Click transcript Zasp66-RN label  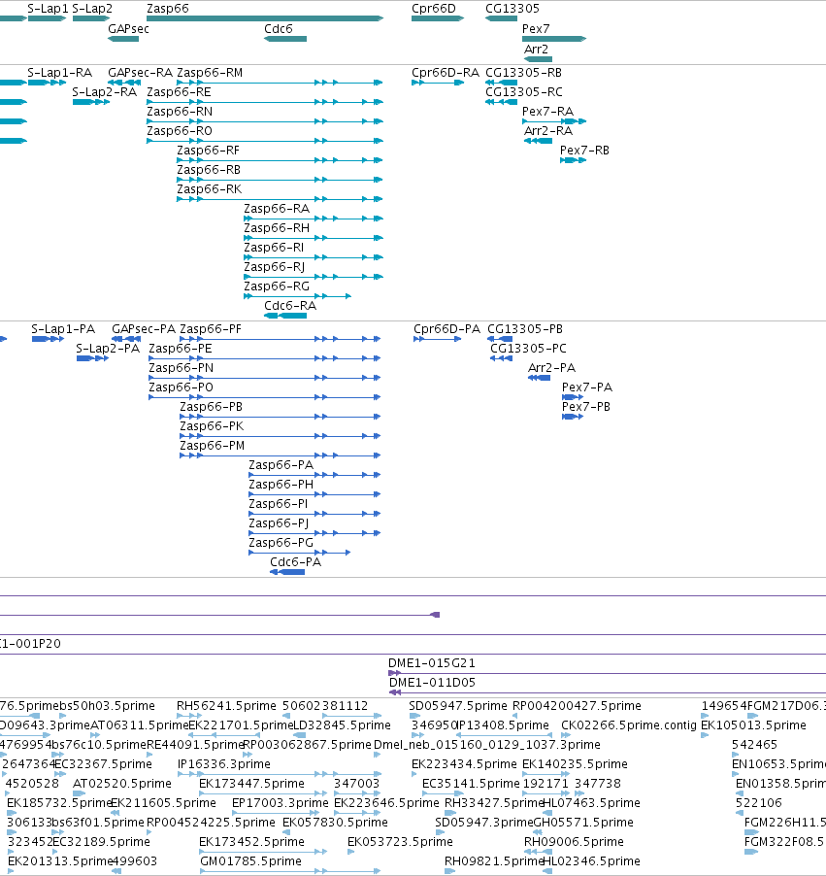180,112
